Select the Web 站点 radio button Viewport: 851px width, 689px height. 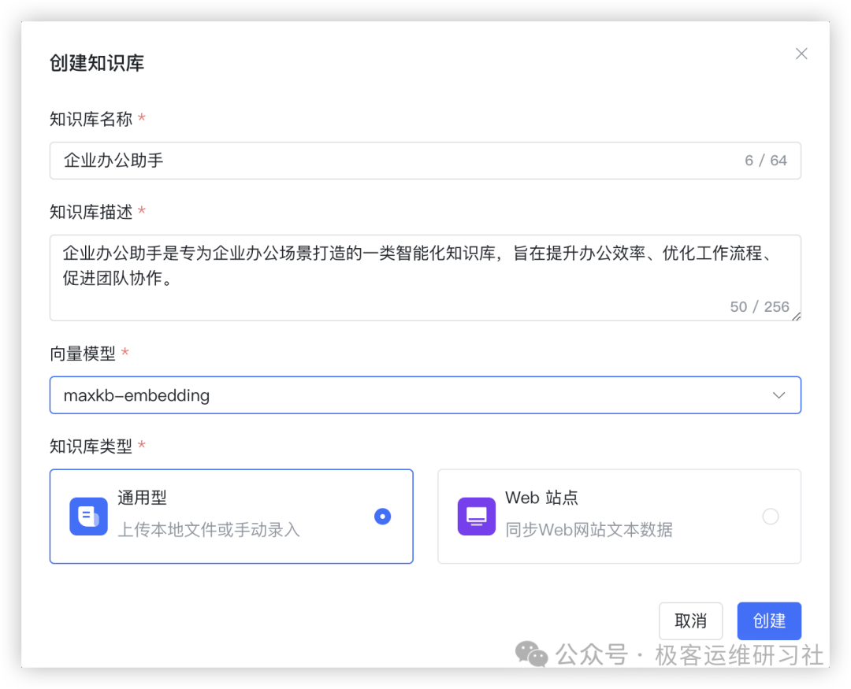pos(770,517)
